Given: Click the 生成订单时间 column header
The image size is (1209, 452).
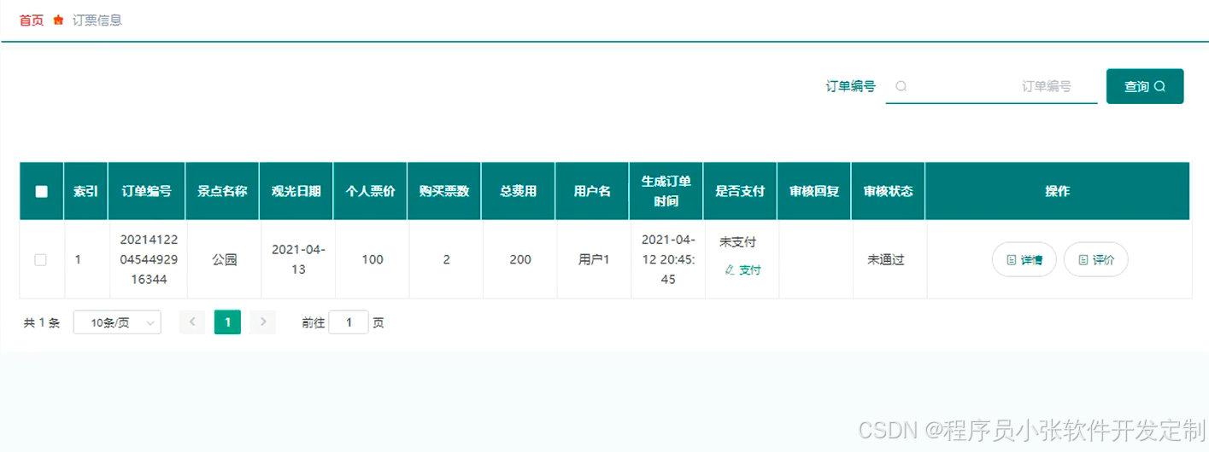Looking at the screenshot, I should 666,191.
